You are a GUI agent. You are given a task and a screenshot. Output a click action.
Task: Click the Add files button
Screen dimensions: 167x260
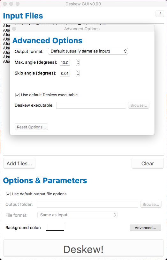19,163
